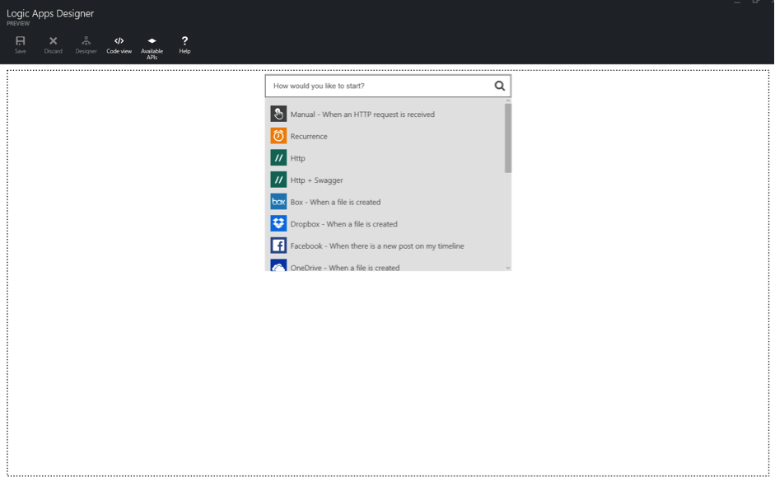Open the Available APIs panel
Screen dimensions: 775x482
(152, 44)
